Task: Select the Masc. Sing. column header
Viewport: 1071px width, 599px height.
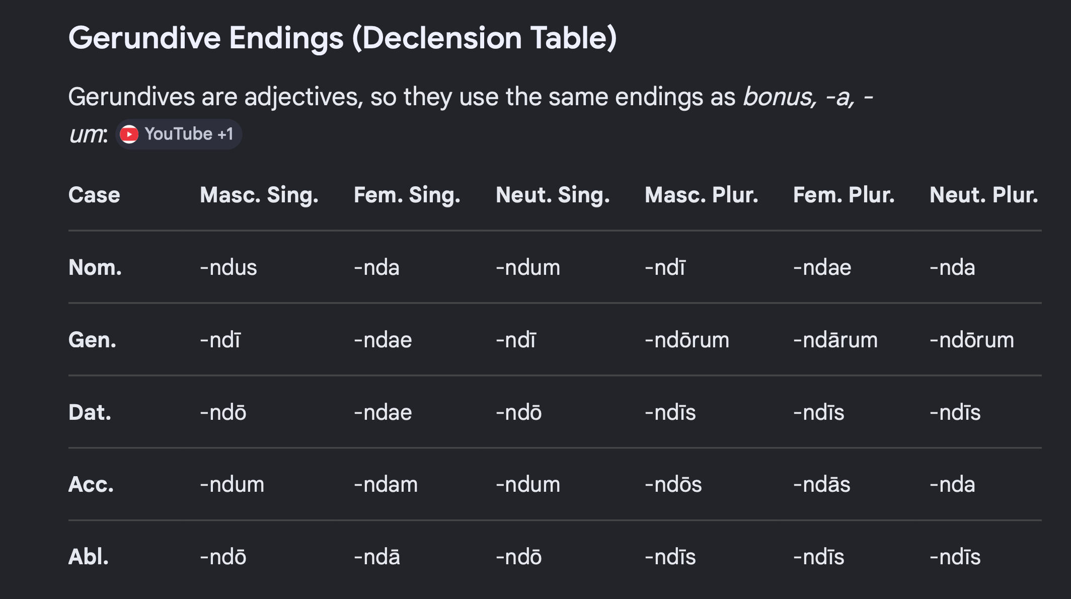Action: pos(259,195)
